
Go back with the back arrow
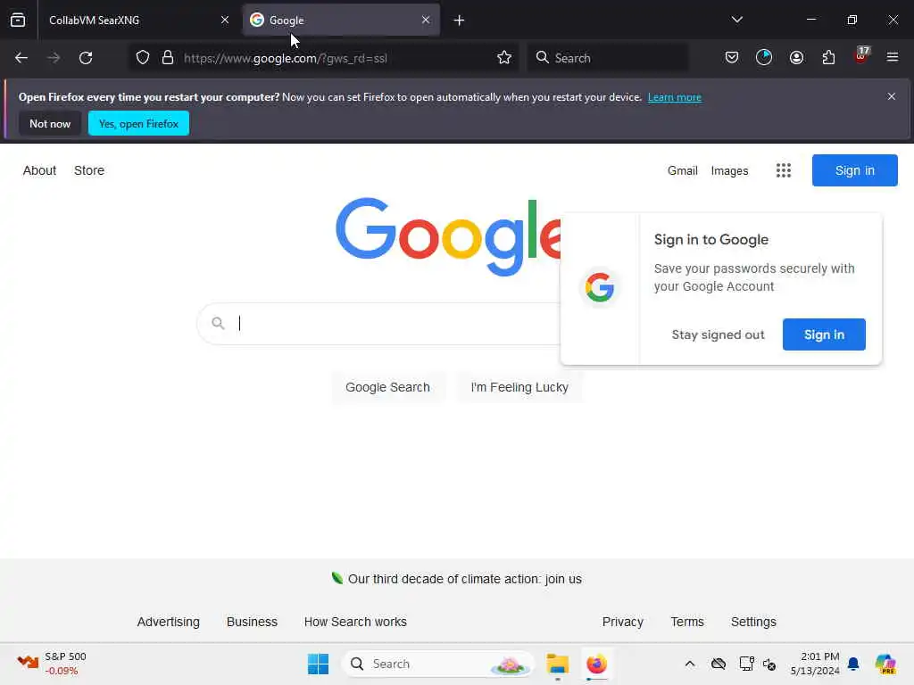click(x=21, y=58)
